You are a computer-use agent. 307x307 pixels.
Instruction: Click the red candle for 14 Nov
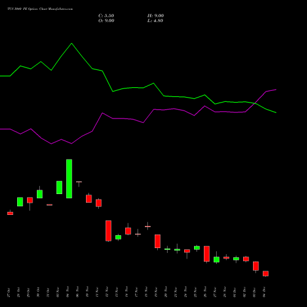pos(128,231)
